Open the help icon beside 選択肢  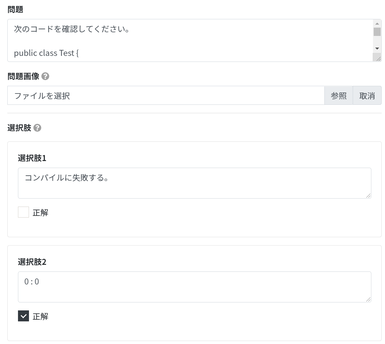coord(37,128)
